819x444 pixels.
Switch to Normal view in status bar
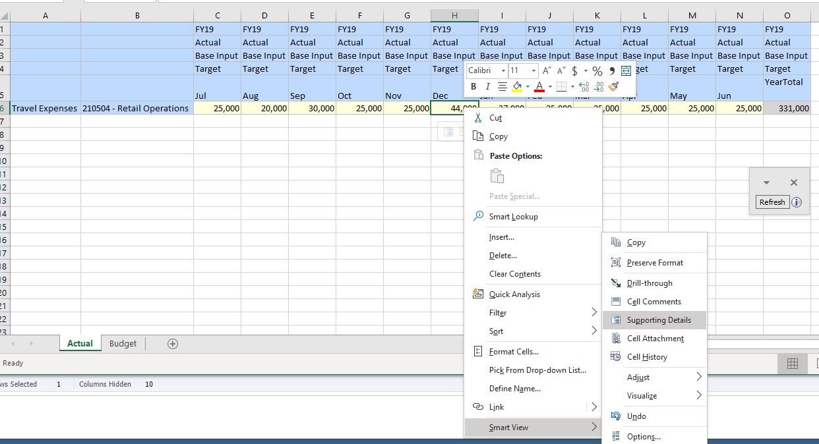click(x=793, y=364)
